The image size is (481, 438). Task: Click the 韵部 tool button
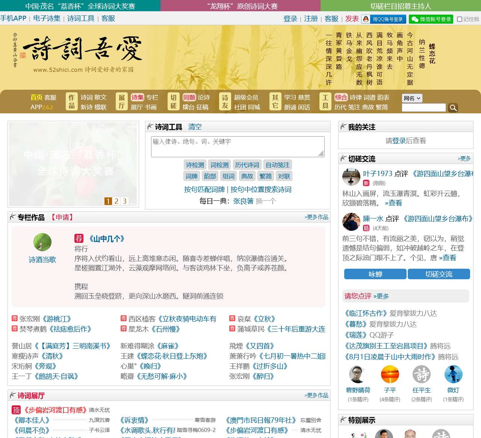[210, 176]
